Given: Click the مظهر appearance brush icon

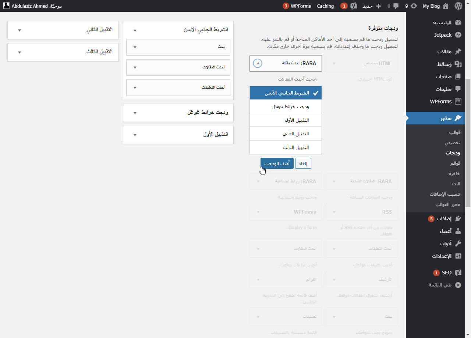Looking at the screenshot, I should pyautogui.click(x=458, y=118).
